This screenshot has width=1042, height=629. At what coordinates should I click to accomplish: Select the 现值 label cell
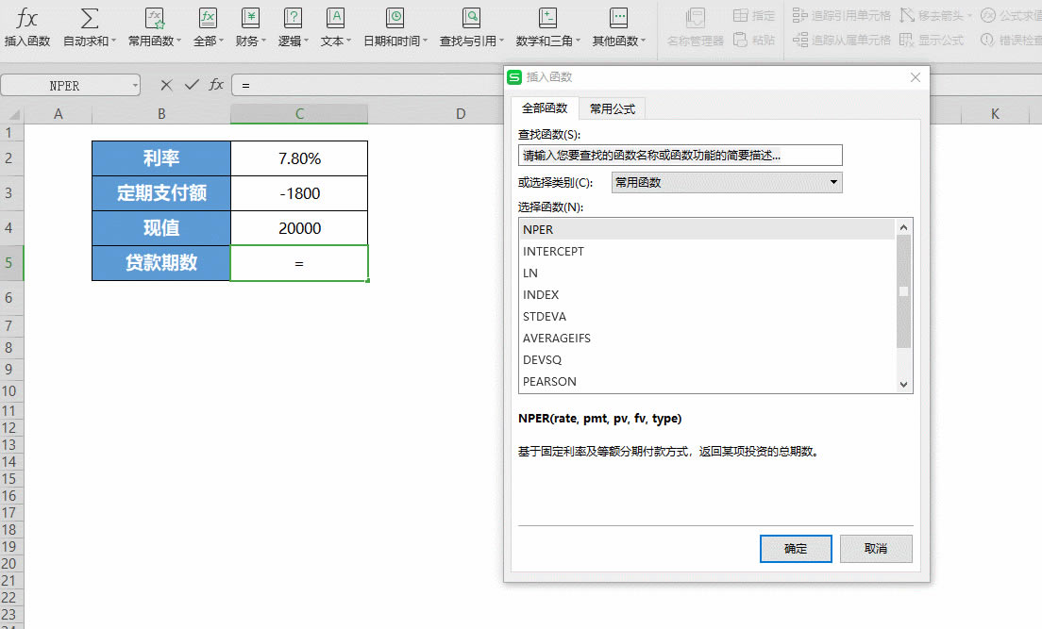point(161,228)
